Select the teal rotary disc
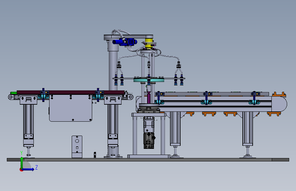The image size is (296, 191). [x=149, y=80]
